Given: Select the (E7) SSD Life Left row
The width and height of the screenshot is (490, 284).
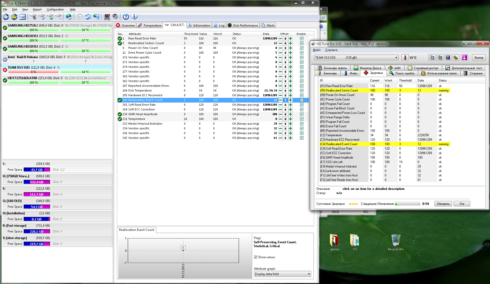Looking at the screenshot, I should click(384, 162).
